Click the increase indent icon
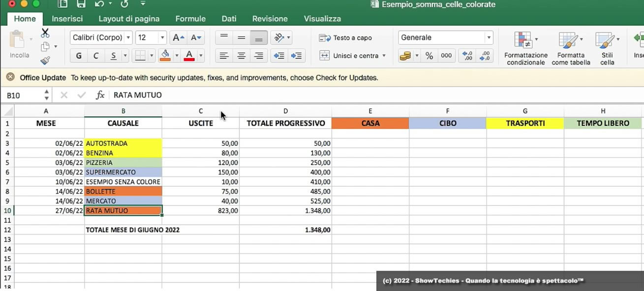The image size is (644, 291). (x=297, y=56)
